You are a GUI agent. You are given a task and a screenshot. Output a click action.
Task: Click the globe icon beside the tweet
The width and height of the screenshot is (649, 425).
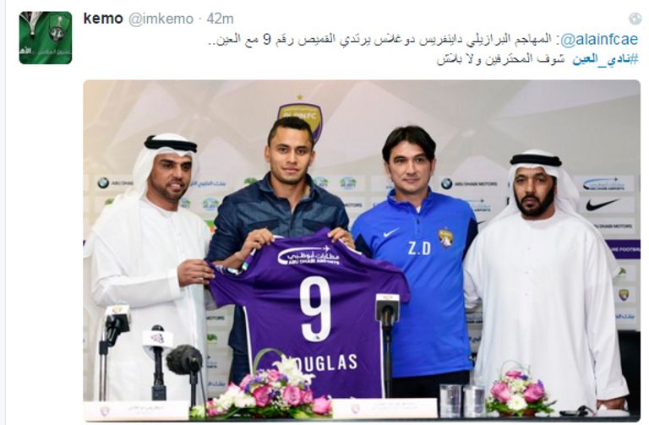point(635,19)
